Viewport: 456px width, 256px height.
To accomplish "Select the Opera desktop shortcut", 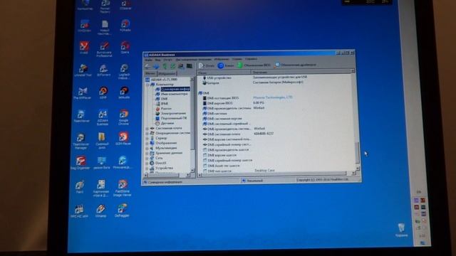I will point(125,48).
